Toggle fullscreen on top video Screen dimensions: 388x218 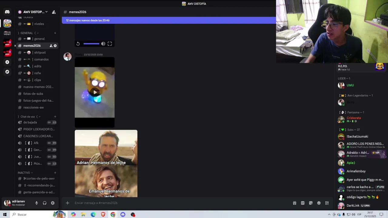[110, 44]
